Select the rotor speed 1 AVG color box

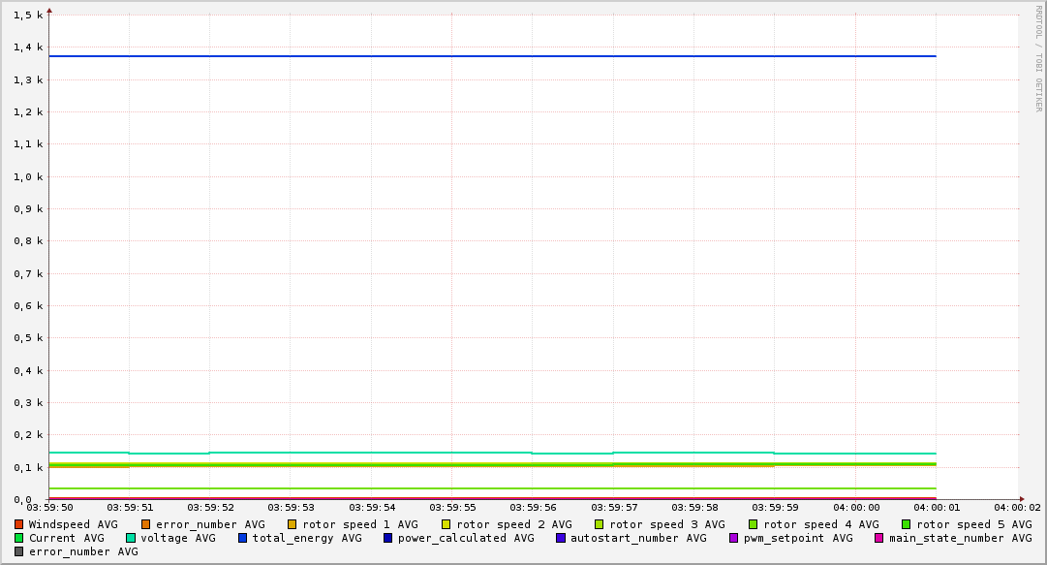293,524
